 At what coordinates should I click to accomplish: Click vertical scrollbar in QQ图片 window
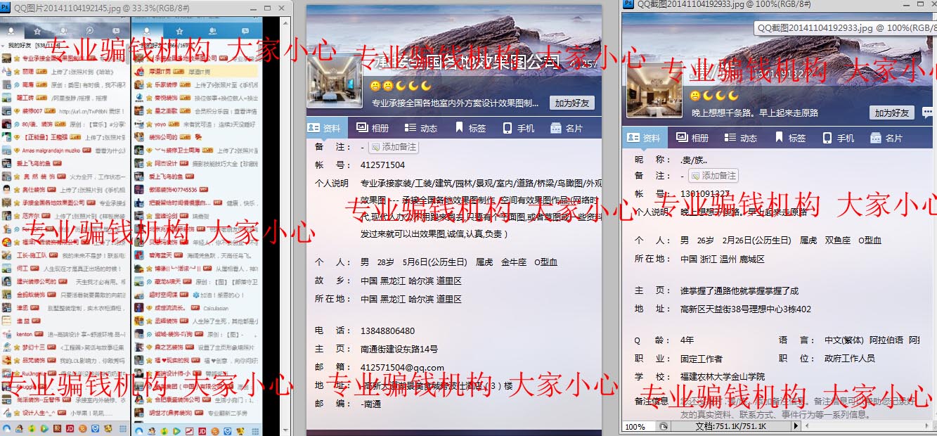285,225
